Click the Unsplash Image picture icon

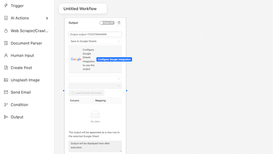(6, 80)
